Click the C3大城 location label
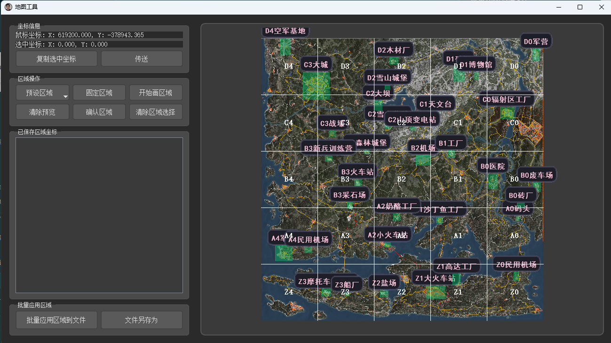611x343 pixels. click(316, 64)
